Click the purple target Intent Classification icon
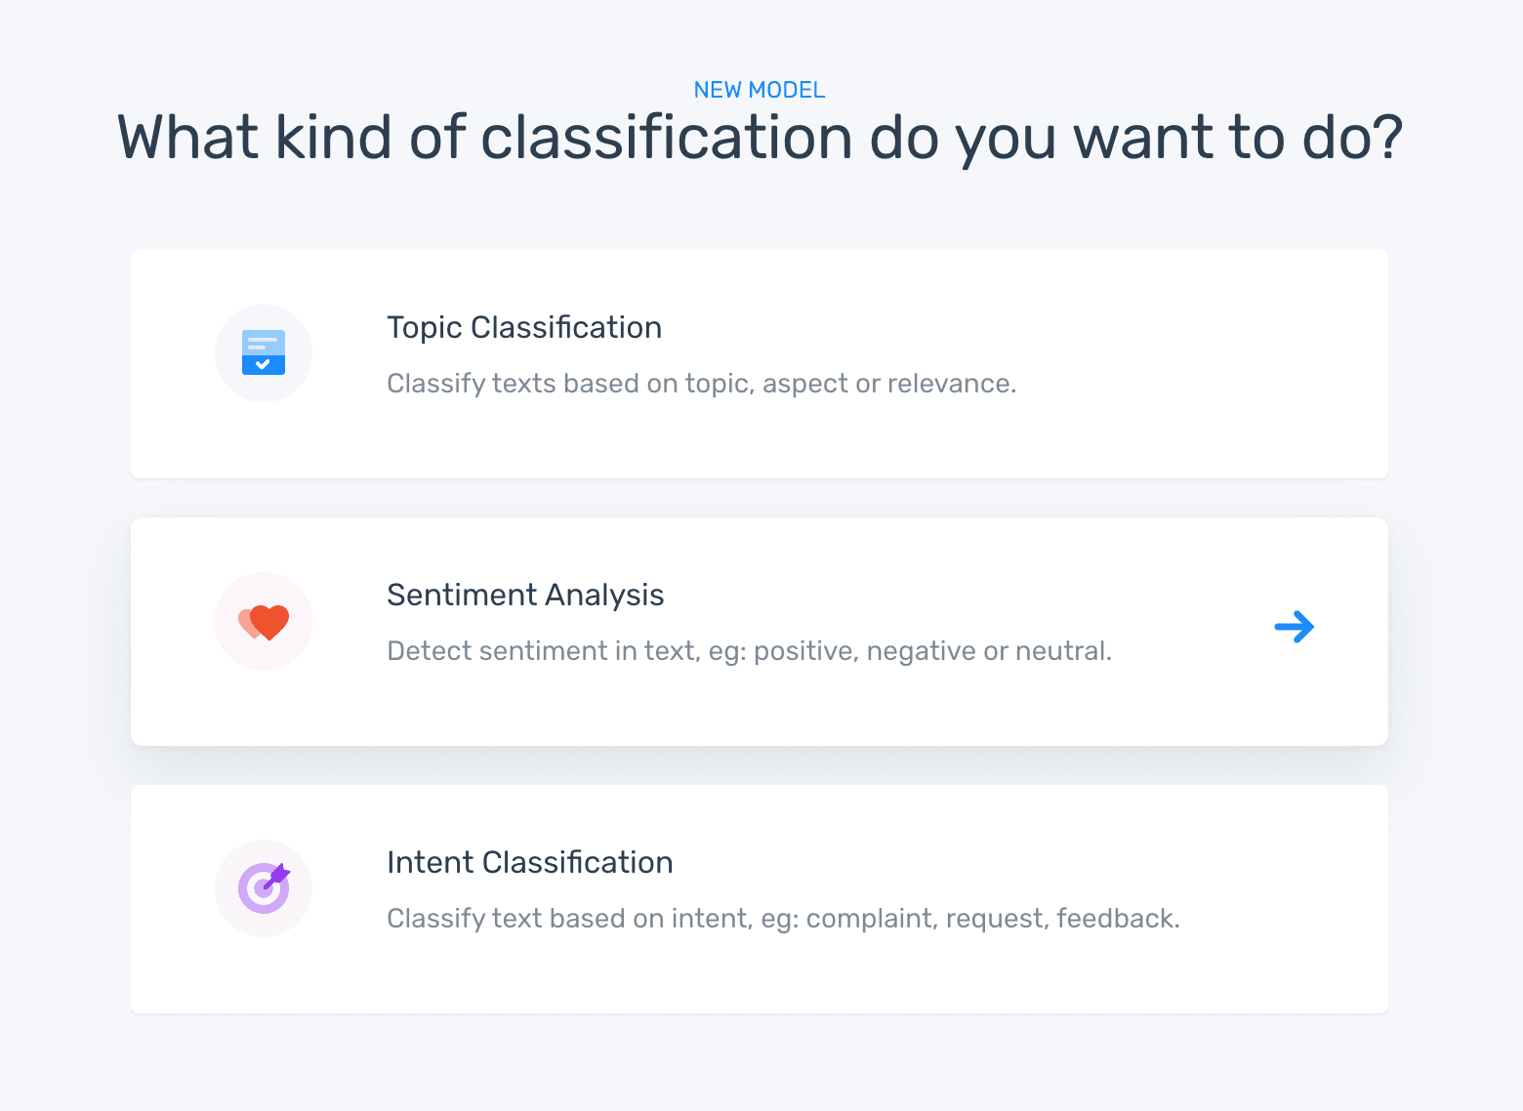This screenshot has width=1523, height=1111. 264,888
